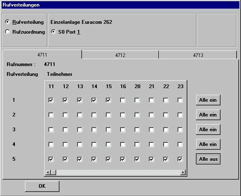241x196 pixels.
Task: Switch to the 4713 tab
Action: click(198, 55)
